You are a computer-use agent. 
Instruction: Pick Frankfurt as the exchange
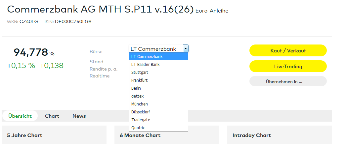[x=140, y=80]
